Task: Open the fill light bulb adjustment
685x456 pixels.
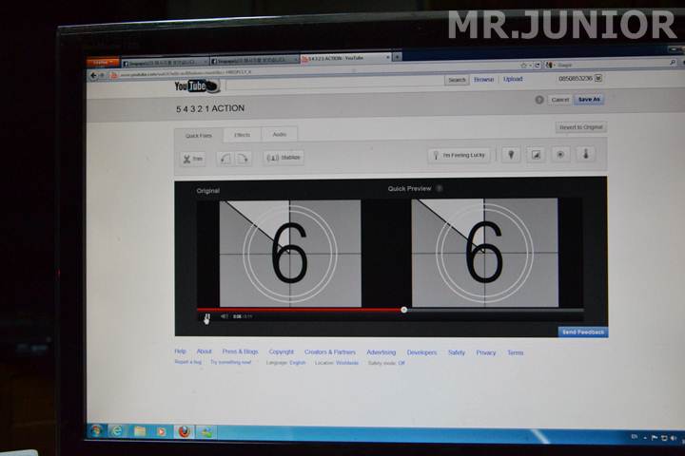Action: [511, 155]
